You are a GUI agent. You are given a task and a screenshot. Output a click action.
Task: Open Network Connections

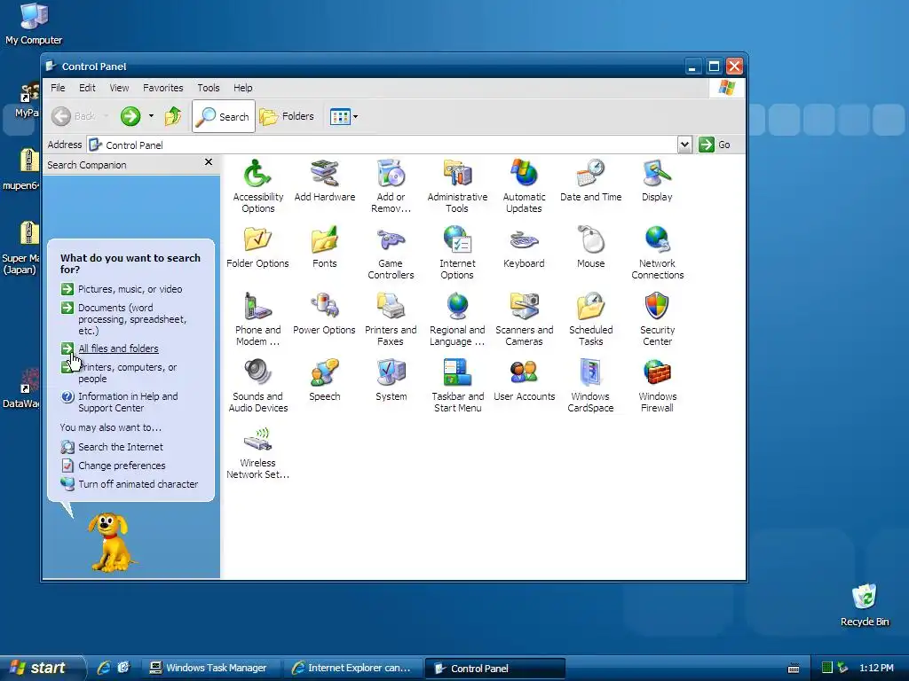point(658,253)
